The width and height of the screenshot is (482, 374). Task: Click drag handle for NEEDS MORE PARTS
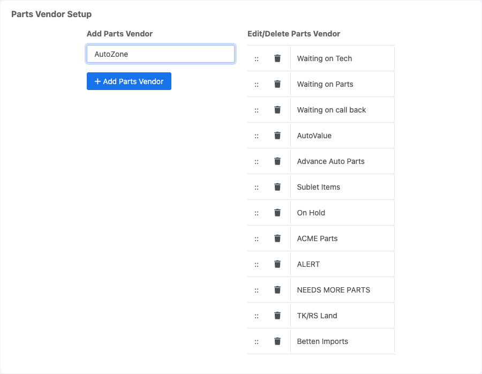pos(257,290)
